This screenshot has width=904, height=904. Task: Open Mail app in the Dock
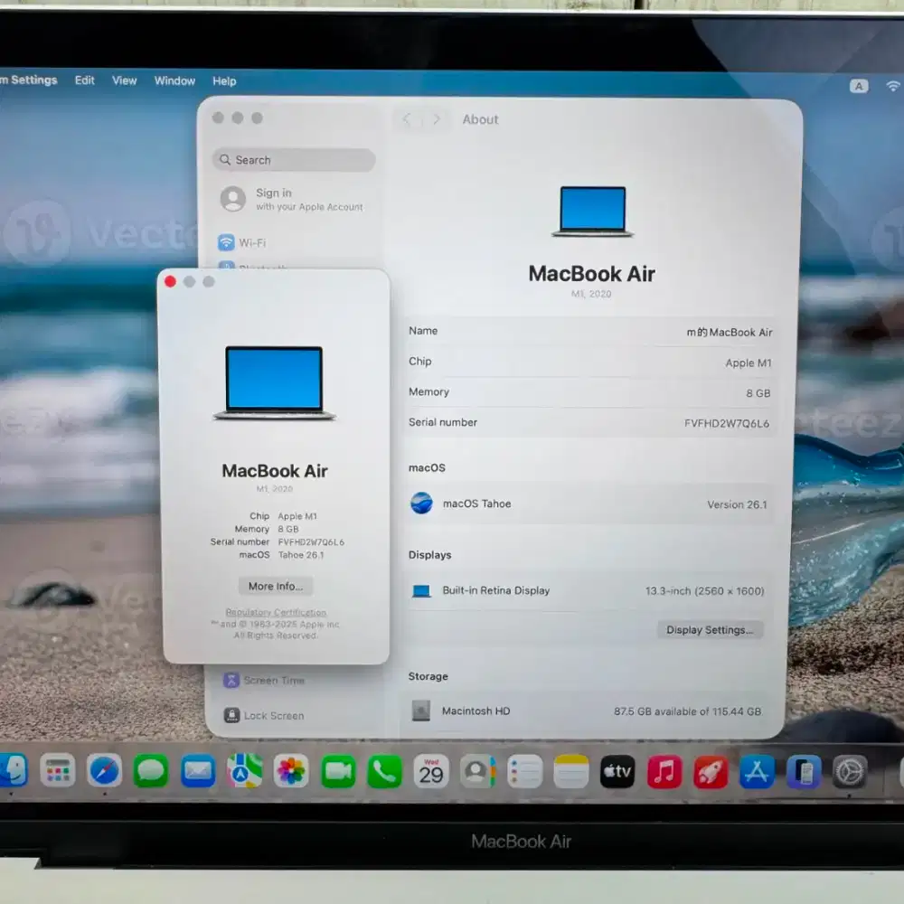click(x=198, y=771)
